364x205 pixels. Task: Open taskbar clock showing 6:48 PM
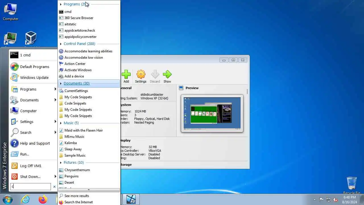click(349, 199)
